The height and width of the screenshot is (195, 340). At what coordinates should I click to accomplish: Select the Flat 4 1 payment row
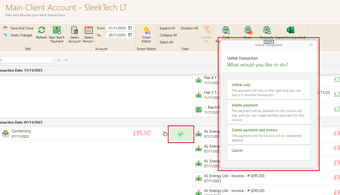coord(266,80)
